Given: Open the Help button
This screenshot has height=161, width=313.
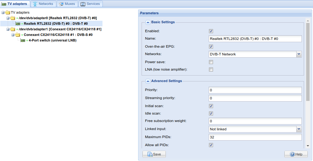Looking at the screenshot, I should 296,154.
